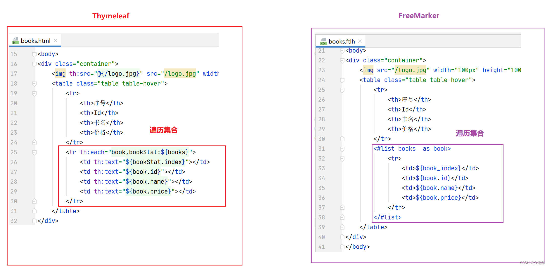This screenshot has height=267, width=549.
Task: Click fold end marker at line 40 in books.ftlh
Action: [342, 237]
